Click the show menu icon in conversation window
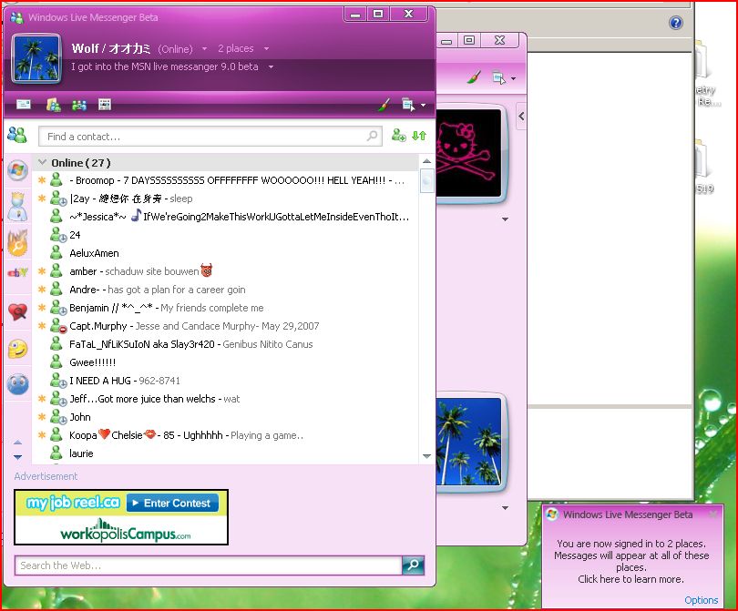 pos(498,77)
